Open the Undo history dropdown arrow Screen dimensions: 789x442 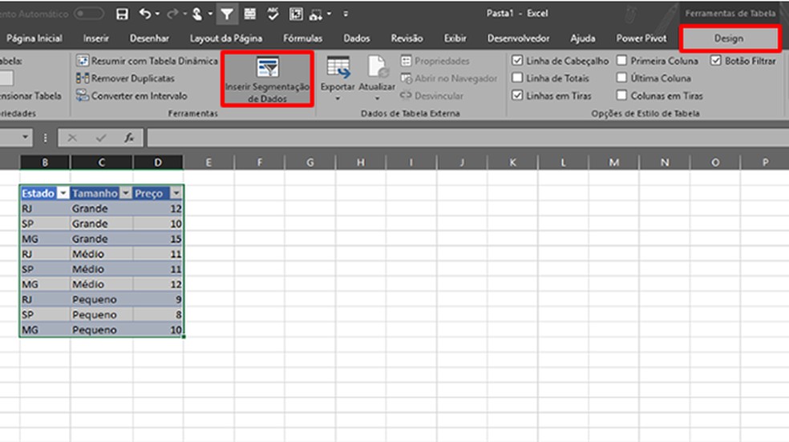tap(157, 14)
